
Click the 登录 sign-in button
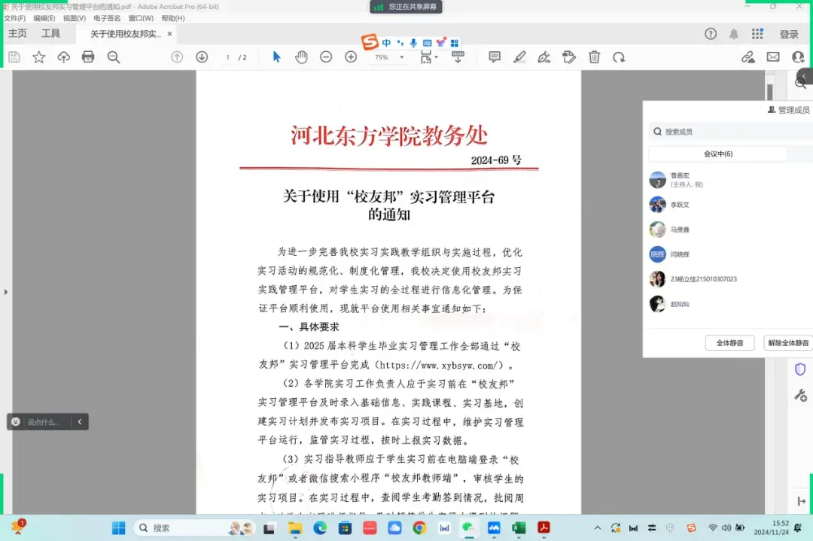click(789, 34)
